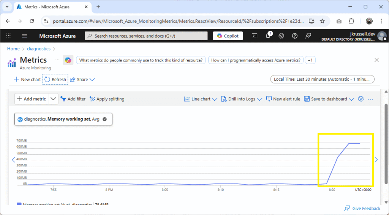Open browser extensions puzzle icon
The image size is (389, 215).
(x=351, y=21)
